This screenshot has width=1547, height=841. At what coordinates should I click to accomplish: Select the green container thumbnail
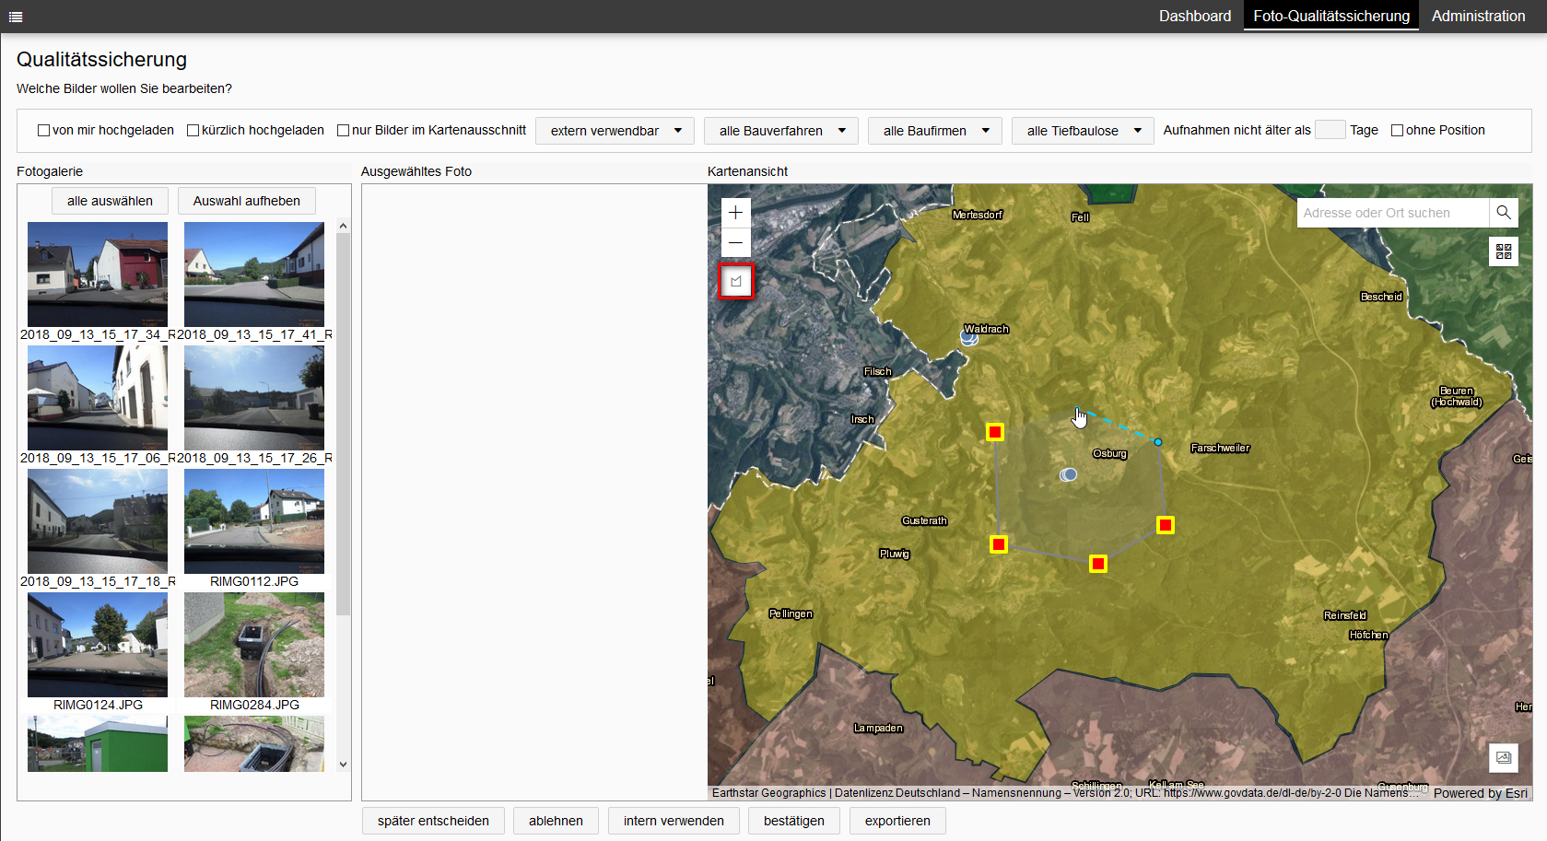point(98,743)
